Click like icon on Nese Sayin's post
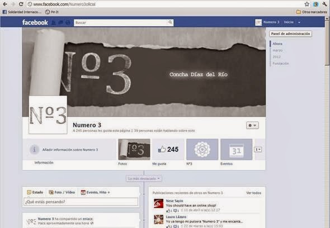This screenshot has height=228, width=330. tap(168, 210)
